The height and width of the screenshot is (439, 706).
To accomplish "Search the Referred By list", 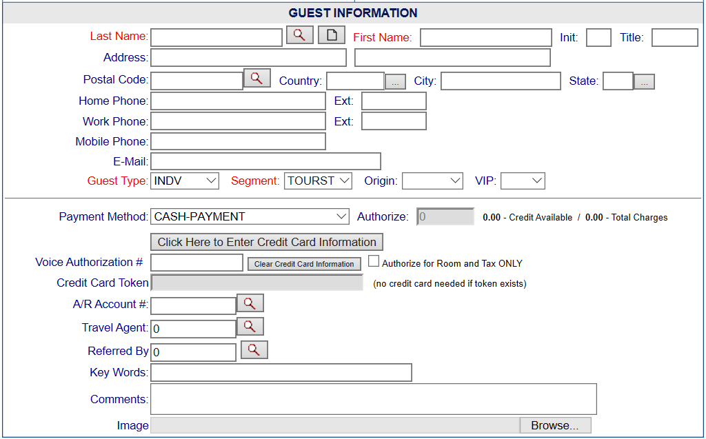I will point(254,350).
